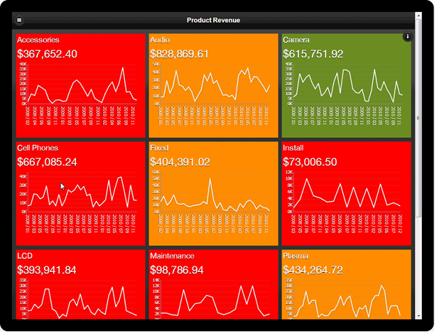
Task: Click the Accessories line chart peak
Action: [123, 68]
